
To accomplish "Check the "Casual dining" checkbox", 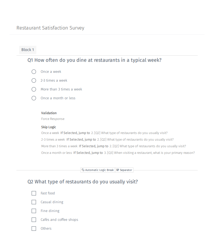I will click(34, 202).
